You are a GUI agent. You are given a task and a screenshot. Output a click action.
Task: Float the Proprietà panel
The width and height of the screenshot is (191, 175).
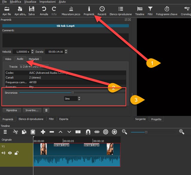pyautogui.click(x=126, y=19)
